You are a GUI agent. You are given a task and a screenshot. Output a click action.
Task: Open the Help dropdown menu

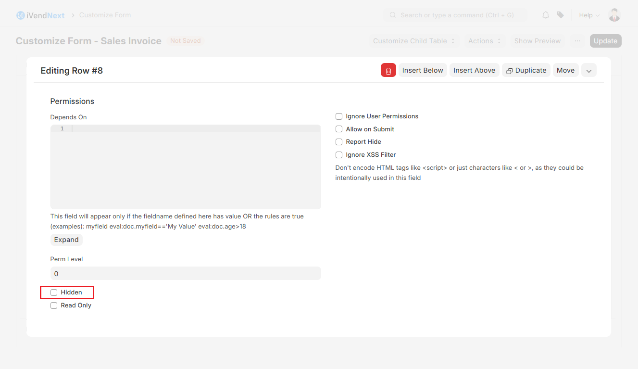click(589, 15)
